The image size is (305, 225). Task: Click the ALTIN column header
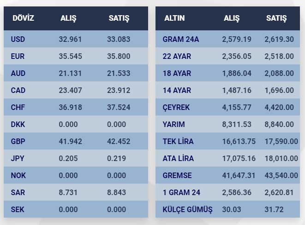coord(174,18)
